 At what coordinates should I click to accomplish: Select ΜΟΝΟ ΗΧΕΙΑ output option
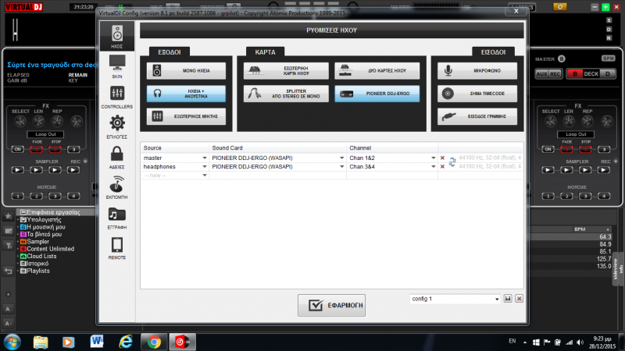(186, 71)
